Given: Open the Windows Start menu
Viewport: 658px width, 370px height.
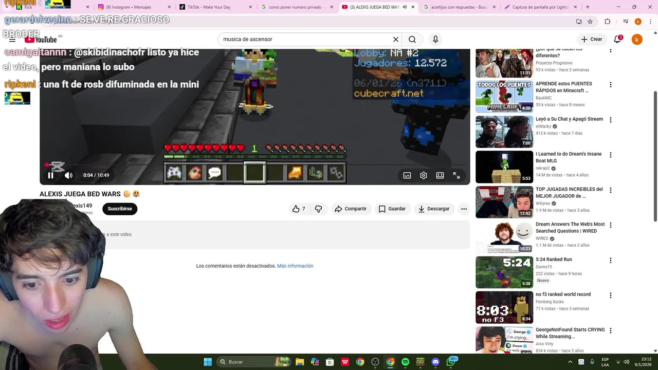Looking at the screenshot, I should click(208, 362).
